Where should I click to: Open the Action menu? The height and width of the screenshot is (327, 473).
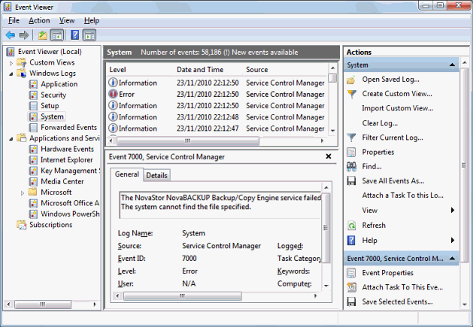pyautogui.click(x=39, y=20)
